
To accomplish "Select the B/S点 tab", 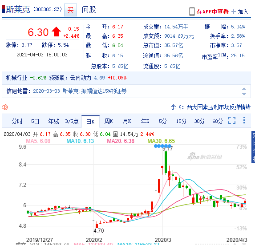I will pyautogui.click(x=72, y=121).
